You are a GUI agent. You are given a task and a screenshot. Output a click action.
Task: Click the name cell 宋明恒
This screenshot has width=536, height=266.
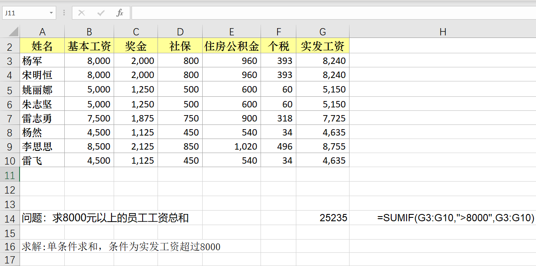click(x=42, y=75)
